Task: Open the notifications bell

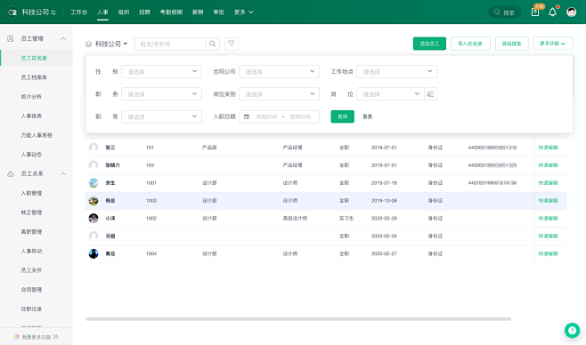Action: point(552,12)
